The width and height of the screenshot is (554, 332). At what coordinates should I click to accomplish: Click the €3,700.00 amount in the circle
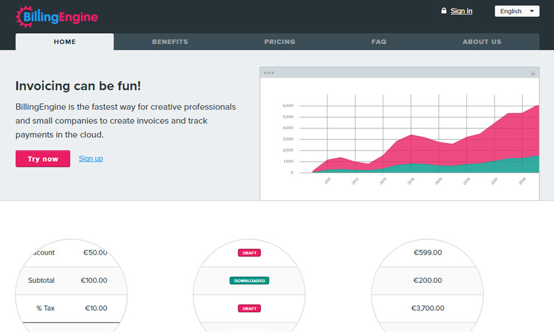(x=428, y=308)
